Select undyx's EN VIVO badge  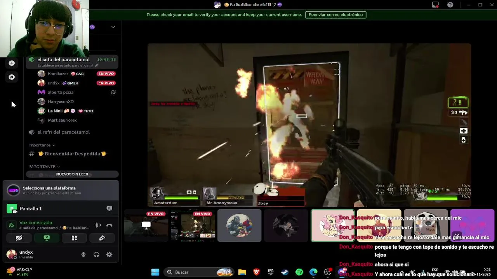tap(106, 83)
